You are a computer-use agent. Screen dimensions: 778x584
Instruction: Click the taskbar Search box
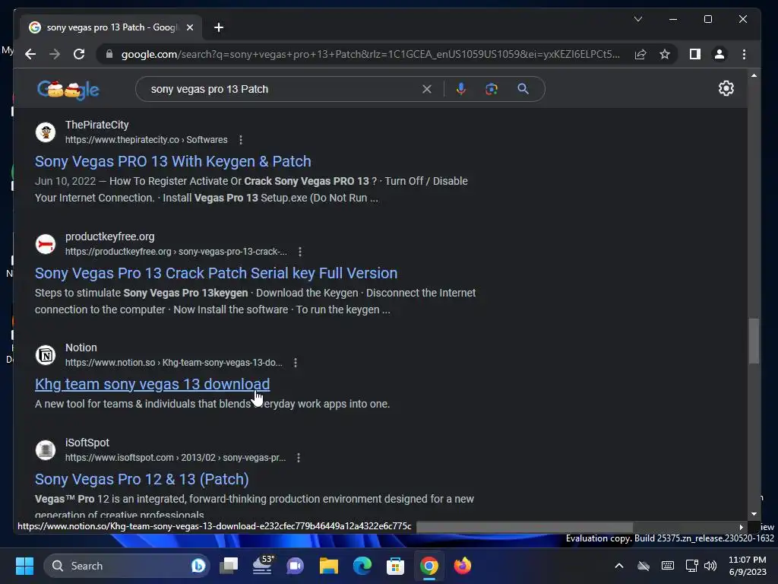click(127, 566)
